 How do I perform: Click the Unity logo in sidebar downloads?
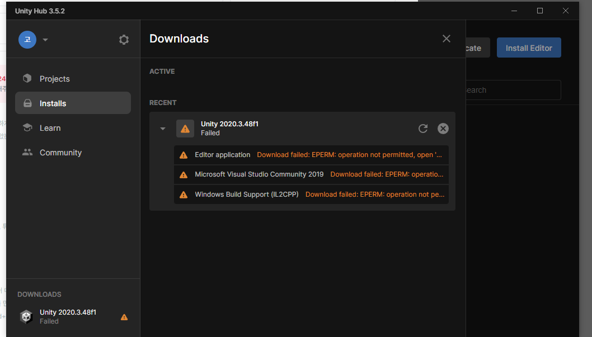pos(26,317)
